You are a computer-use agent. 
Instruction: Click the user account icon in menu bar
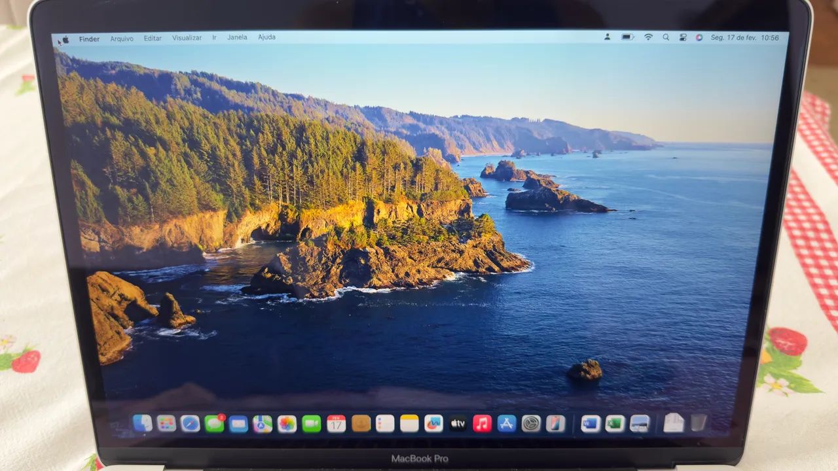coord(607,37)
